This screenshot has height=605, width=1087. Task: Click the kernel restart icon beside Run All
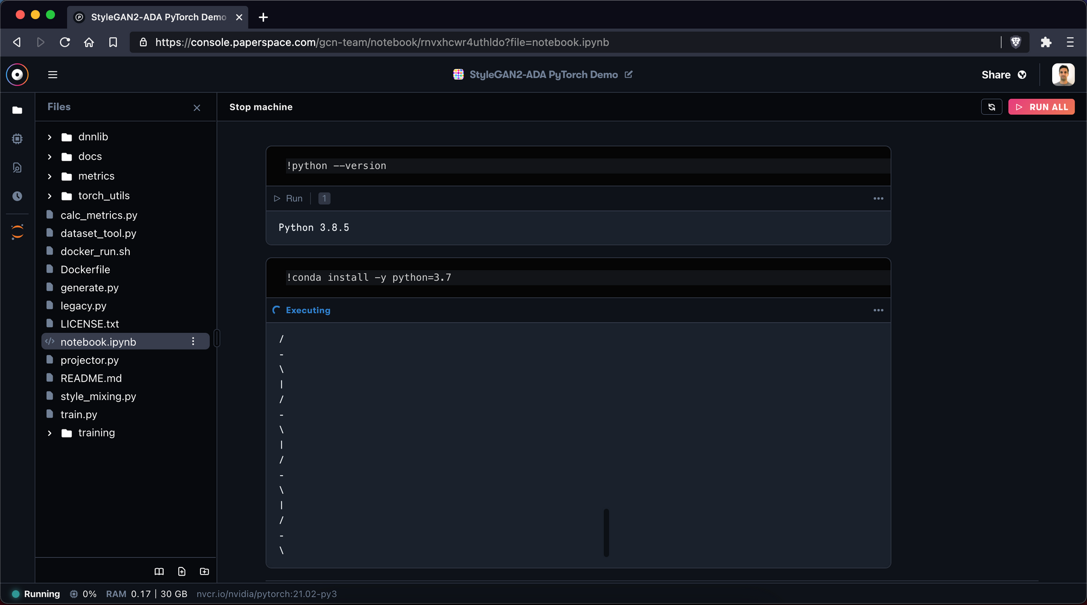(x=991, y=107)
